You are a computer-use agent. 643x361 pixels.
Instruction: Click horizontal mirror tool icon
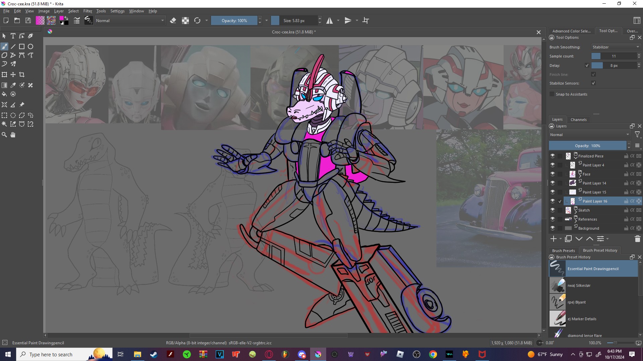point(330,21)
